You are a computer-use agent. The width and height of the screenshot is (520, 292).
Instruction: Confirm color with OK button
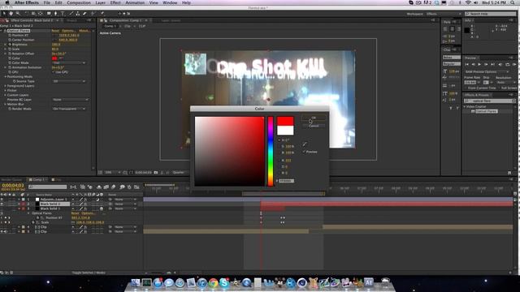[x=314, y=118]
